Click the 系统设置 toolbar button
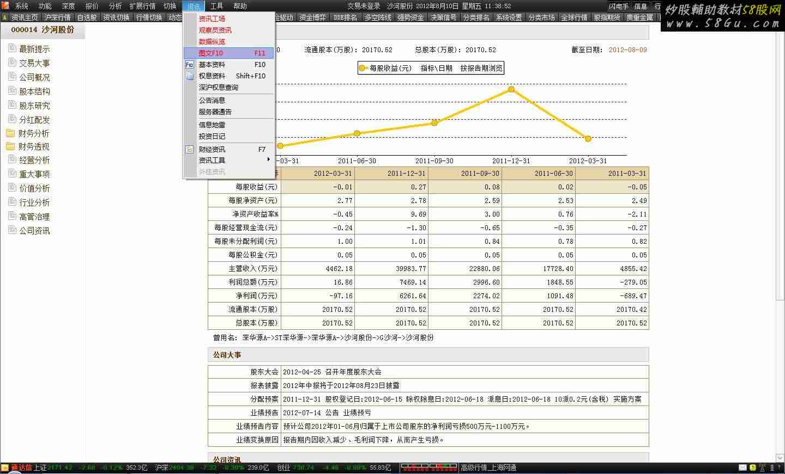The image size is (785, 474). pos(509,17)
